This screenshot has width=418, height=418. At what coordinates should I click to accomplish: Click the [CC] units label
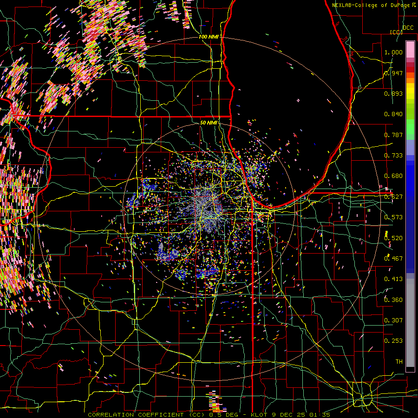tap(396, 32)
